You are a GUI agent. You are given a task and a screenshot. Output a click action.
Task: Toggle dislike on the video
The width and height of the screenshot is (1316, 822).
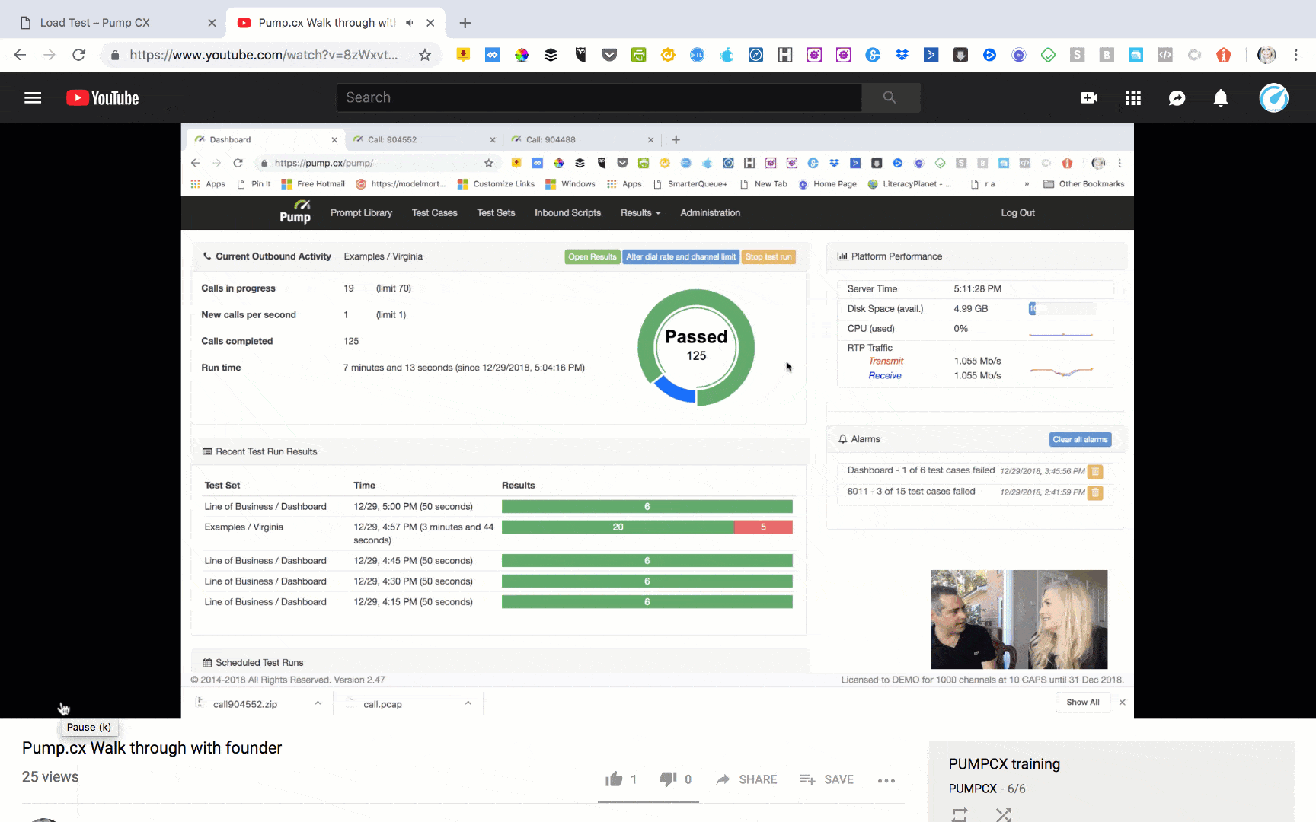[668, 779]
